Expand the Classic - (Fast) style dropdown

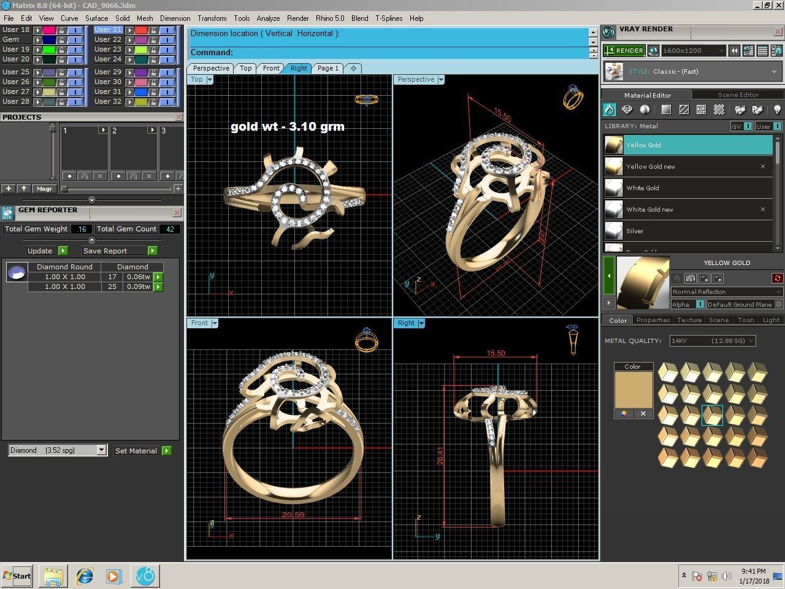pyautogui.click(x=692, y=71)
